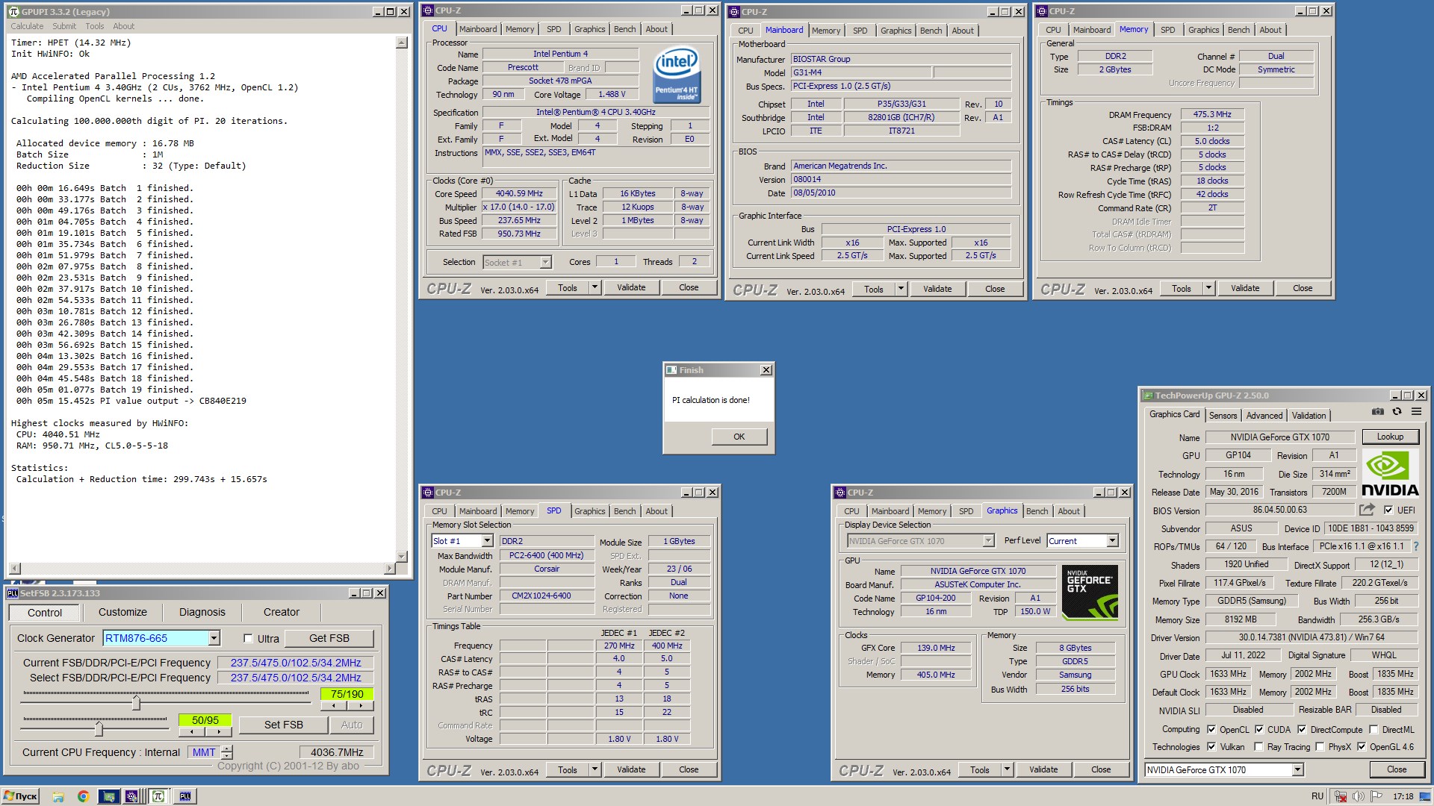Screen dimensions: 1434x806
Task: Switch to Sensors tab in GPU-Z
Action: point(1223,416)
